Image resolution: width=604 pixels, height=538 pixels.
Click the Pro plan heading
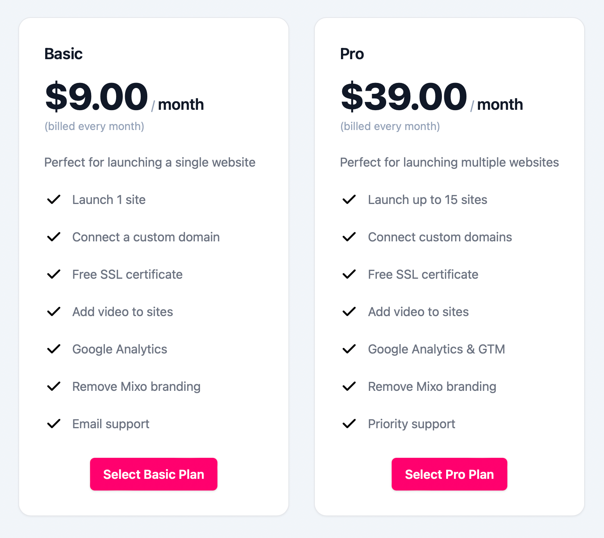(x=352, y=54)
